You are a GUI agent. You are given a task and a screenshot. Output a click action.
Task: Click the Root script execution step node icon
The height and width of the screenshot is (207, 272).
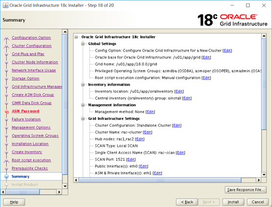(6, 160)
